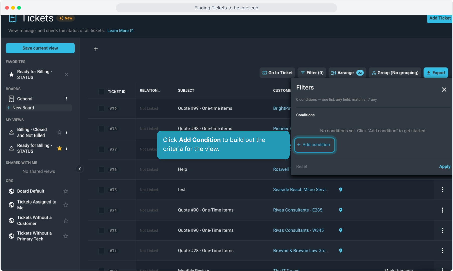Viewport: 453px width, 271px height.
Task: Export the ticket list
Action: point(436,73)
